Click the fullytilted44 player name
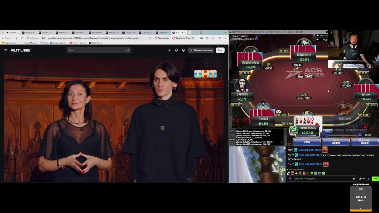 [x=304, y=55]
